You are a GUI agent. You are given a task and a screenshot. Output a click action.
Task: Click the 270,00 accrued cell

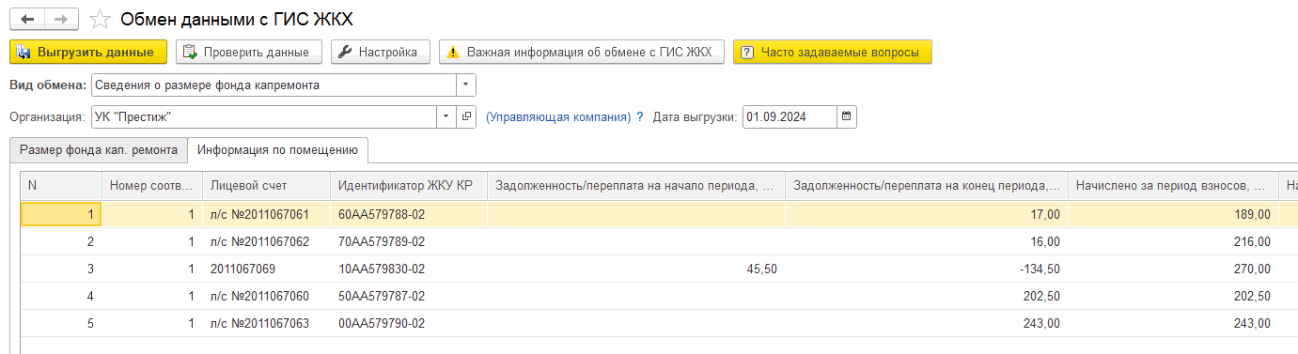[1173, 269]
